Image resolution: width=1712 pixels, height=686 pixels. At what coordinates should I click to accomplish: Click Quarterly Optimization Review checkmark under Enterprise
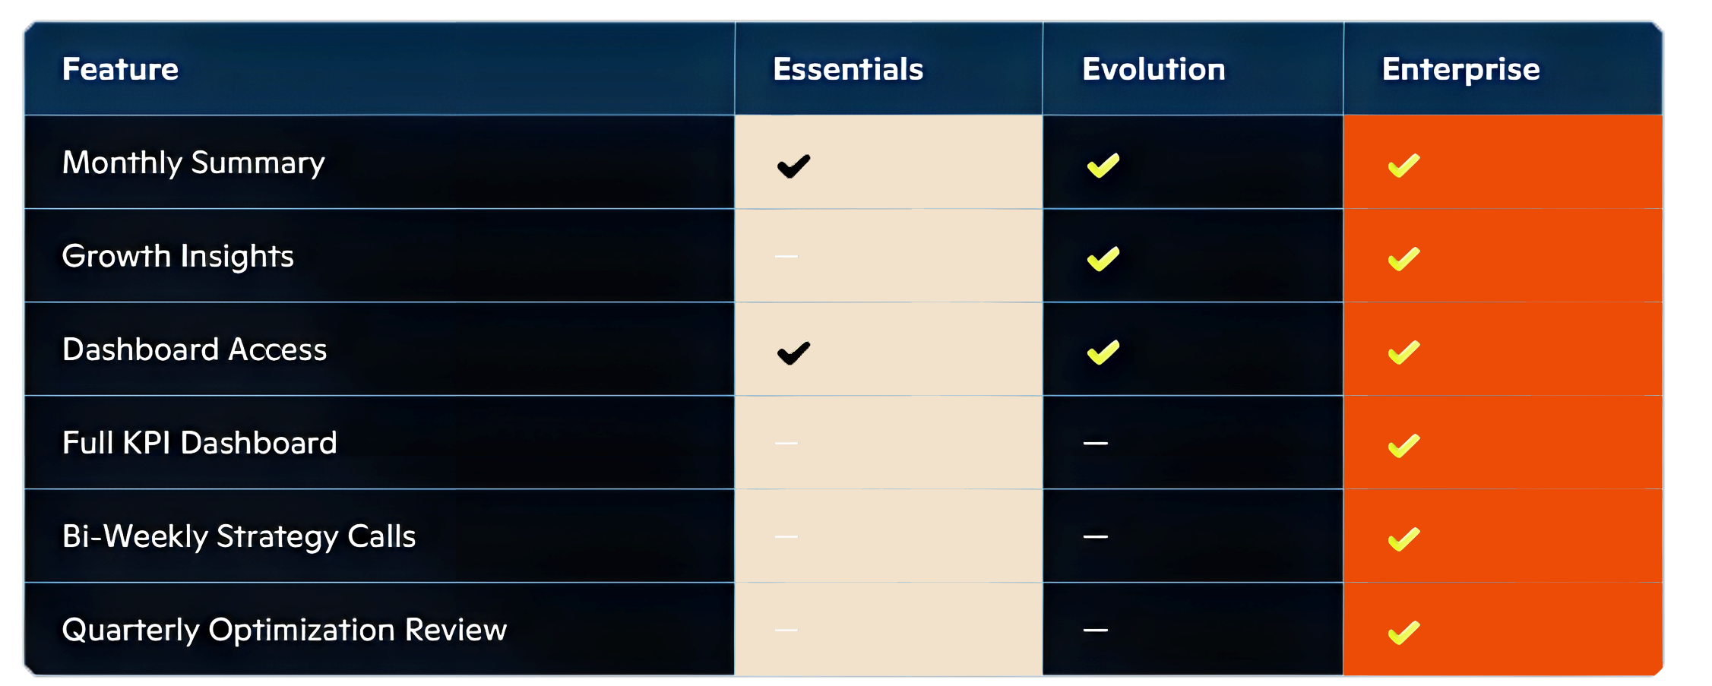point(1403,633)
